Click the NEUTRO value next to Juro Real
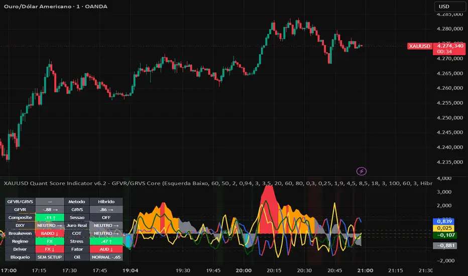Image resolution: width=468 pixels, height=276 pixels. point(106,226)
